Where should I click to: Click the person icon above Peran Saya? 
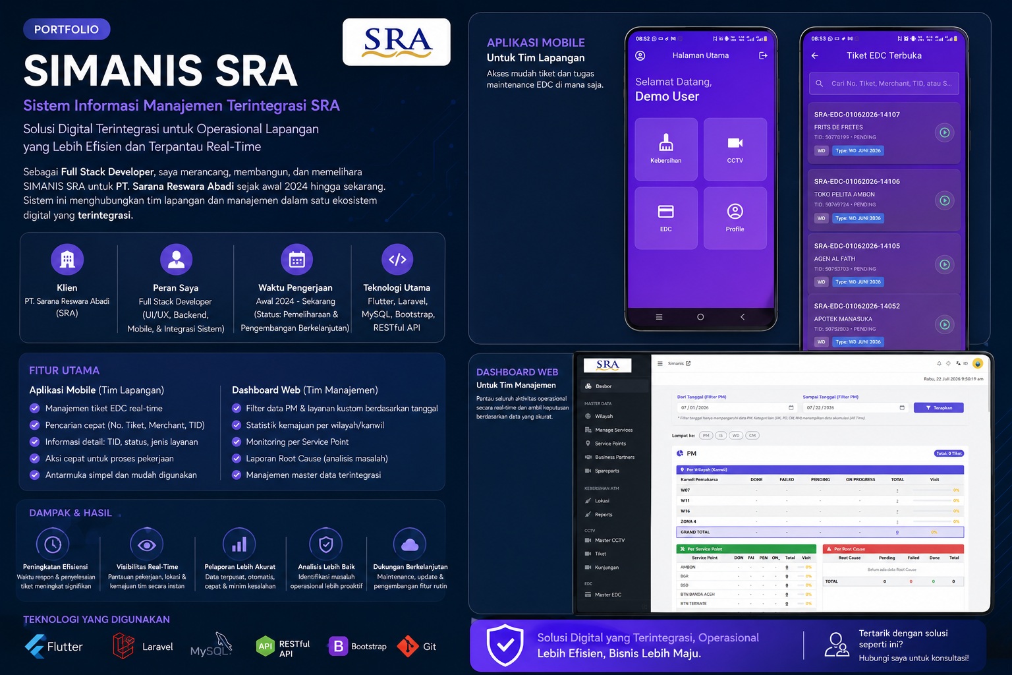tap(176, 260)
